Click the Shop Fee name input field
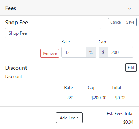 tap(53, 33)
